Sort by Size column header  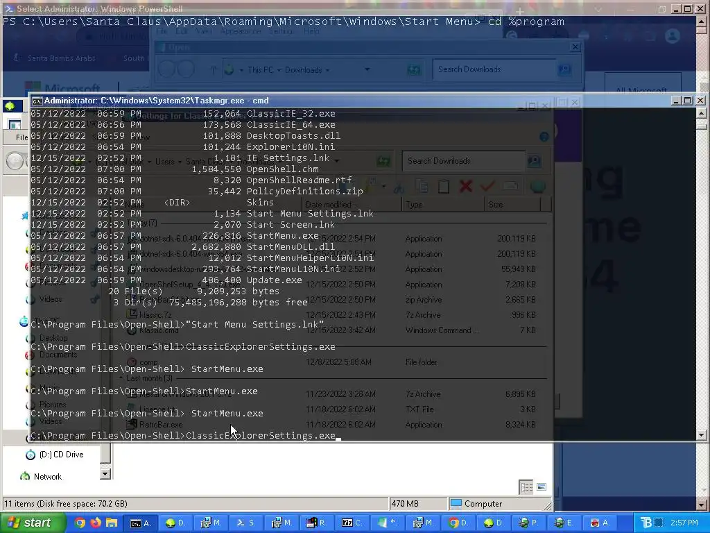[512, 205]
